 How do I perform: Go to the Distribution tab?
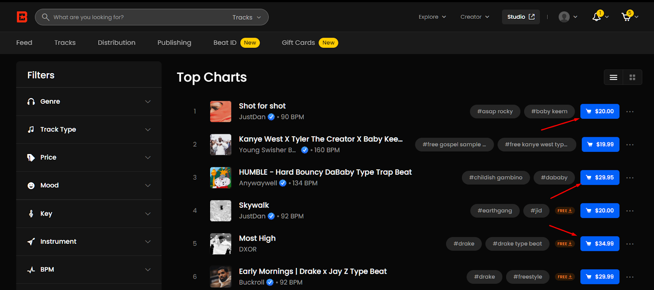coord(116,42)
